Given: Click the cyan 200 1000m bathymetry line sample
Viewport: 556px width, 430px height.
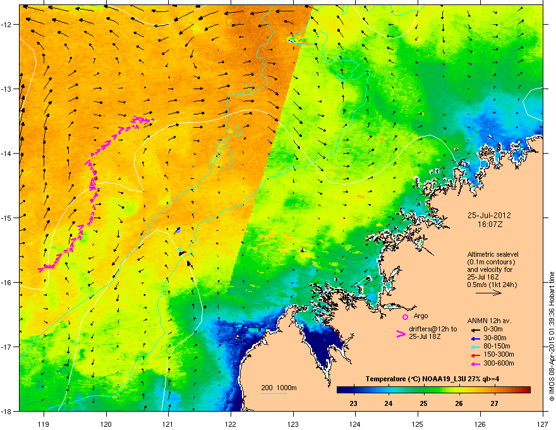Looking at the screenshot, I should (274, 394).
